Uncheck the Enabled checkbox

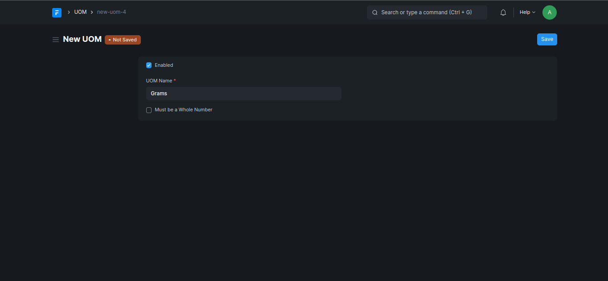[x=149, y=65]
